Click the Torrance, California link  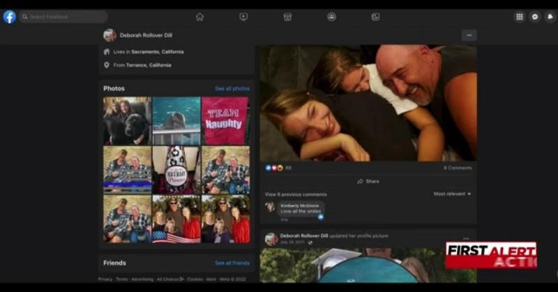point(149,65)
